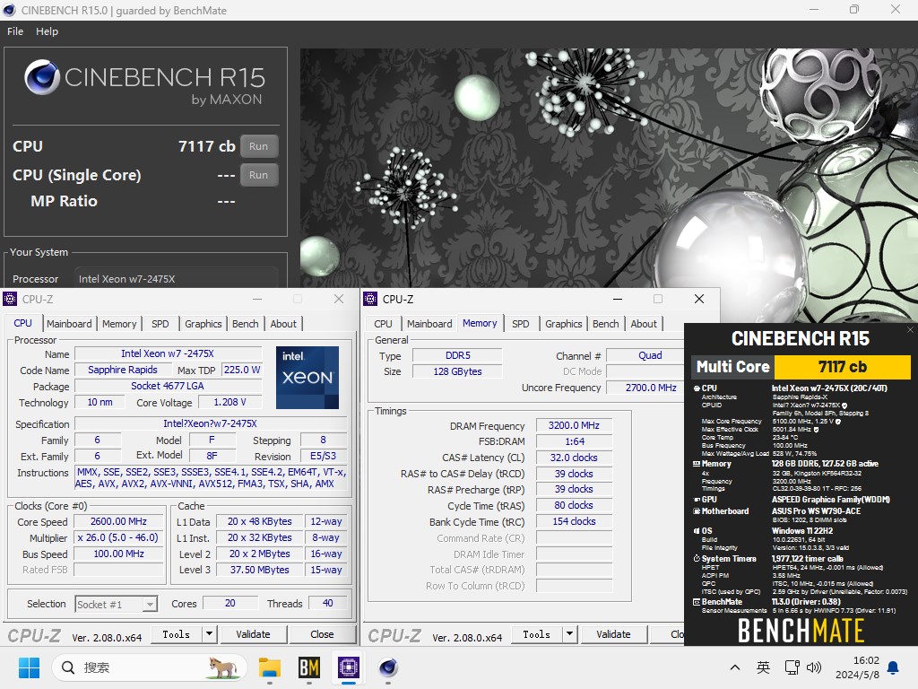
Task: Open the notification bell in the tray
Action: (x=894, y=667)
